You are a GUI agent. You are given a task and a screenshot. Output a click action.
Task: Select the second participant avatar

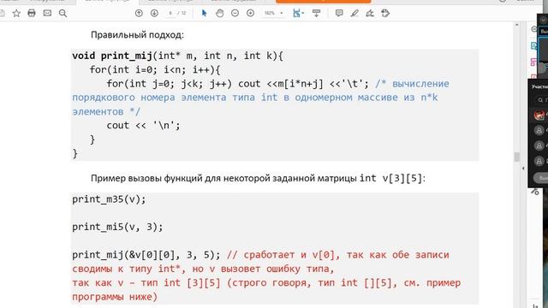point(539,130)
